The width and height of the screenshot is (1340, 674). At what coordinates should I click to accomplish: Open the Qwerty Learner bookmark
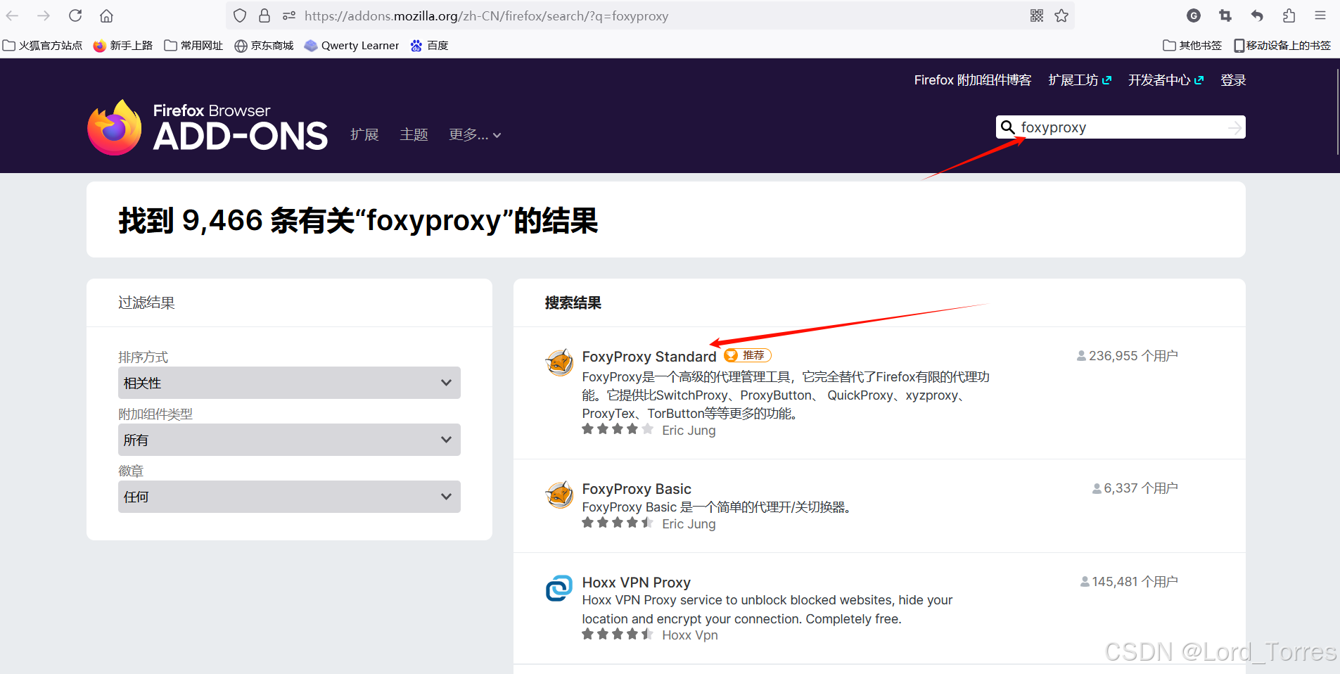click(352, 46)
